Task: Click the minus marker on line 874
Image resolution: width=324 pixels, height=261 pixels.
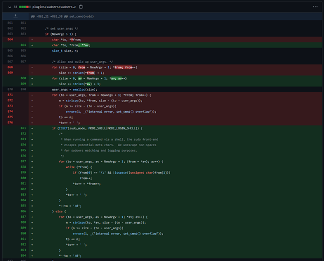Action: 32,112
